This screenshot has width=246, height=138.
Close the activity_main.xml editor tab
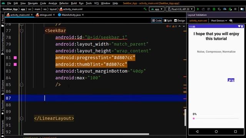pyautogui.click(x=32, y=15)
